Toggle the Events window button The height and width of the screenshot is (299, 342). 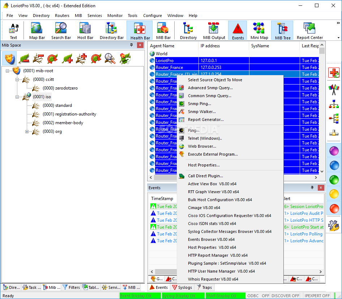(x=238, y=31)
